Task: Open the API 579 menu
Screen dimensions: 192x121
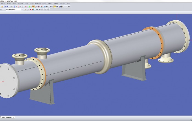Action: [56, 4]
